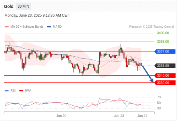This screenshot has width=180, height=126.
Task: Click the 3400.00 resistance level label
Action: [x=163, y=33]
